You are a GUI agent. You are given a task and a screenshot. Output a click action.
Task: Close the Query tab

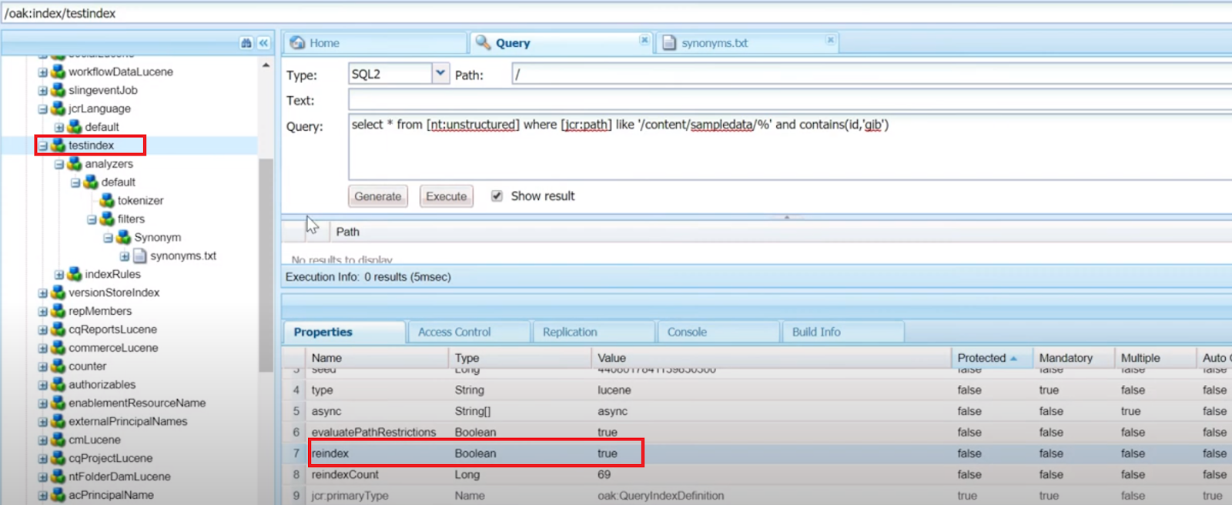click(644, 40)
